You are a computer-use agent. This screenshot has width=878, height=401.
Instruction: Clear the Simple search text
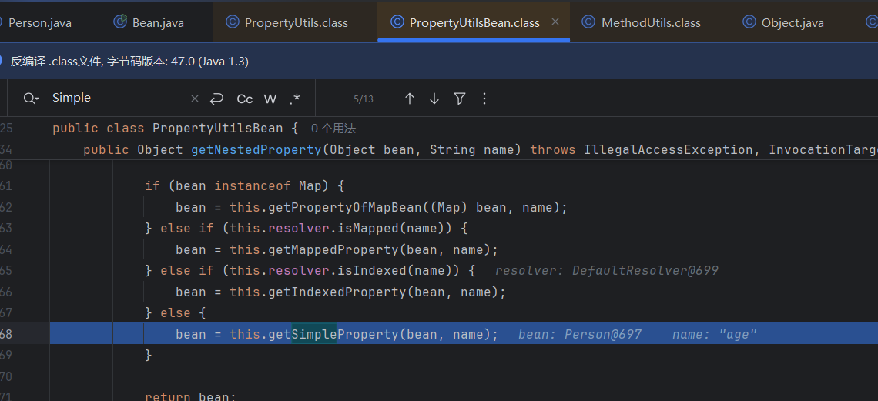pos(195,99)
